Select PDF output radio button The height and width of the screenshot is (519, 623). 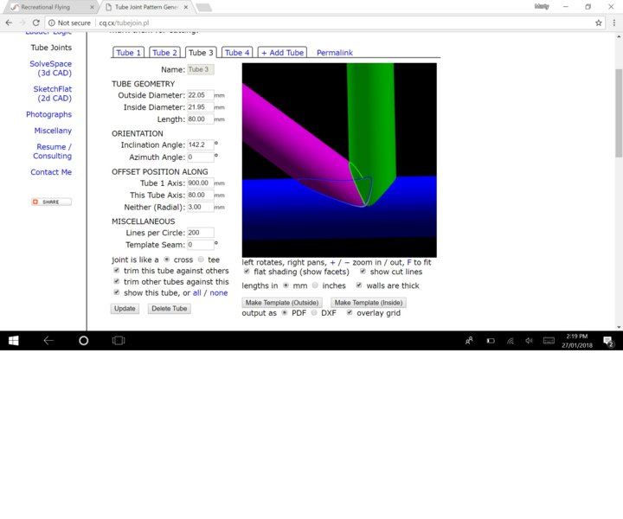[x=285, y=312]
